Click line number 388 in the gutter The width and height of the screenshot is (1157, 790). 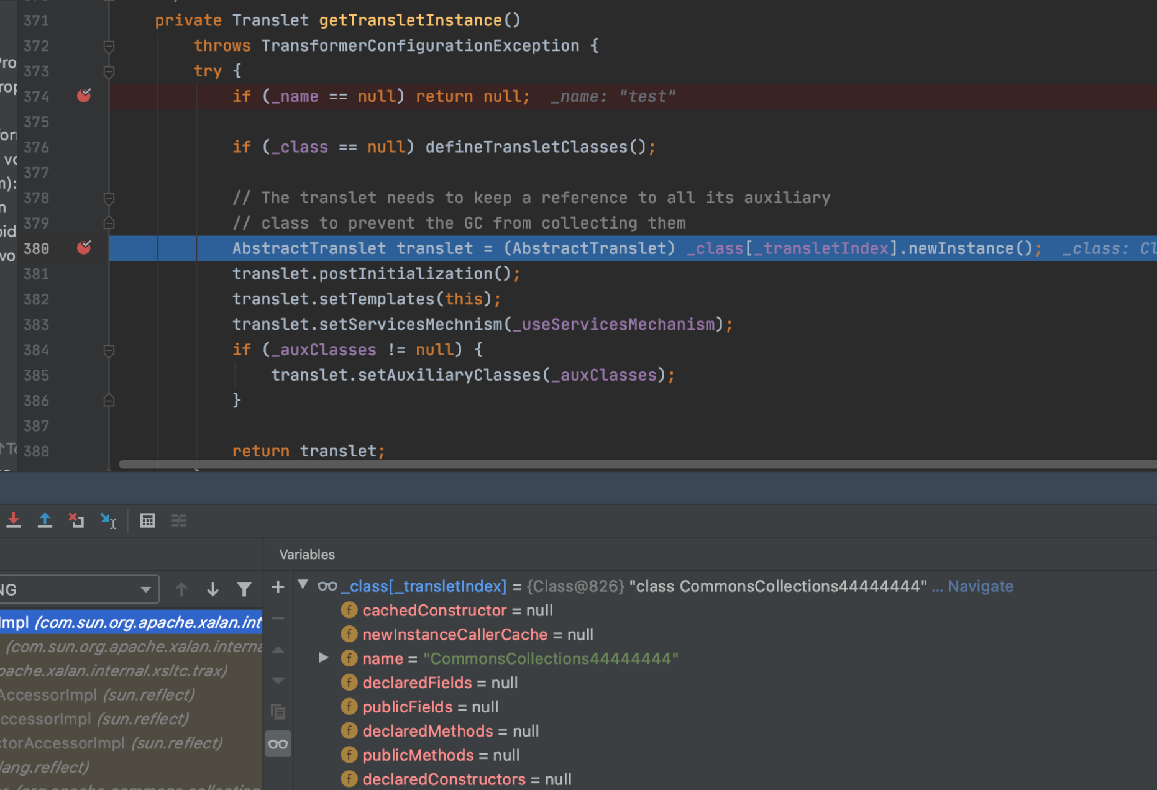coord(36,451)
